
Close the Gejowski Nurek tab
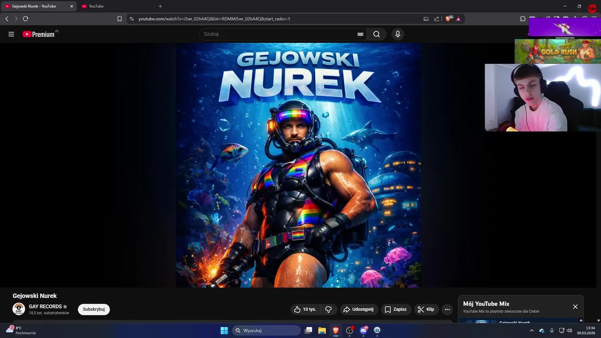72,6
